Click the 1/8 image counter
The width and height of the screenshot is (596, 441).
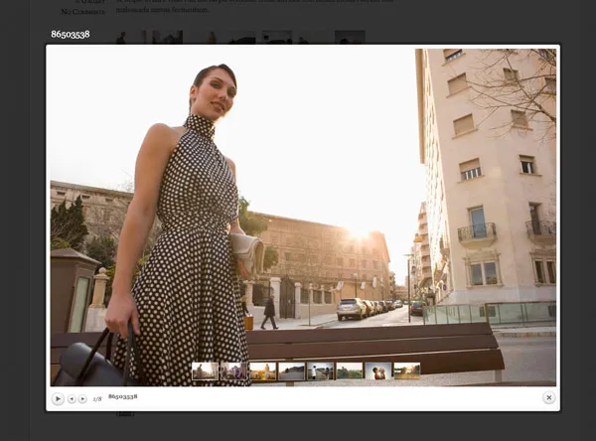(x=97, y=398)
